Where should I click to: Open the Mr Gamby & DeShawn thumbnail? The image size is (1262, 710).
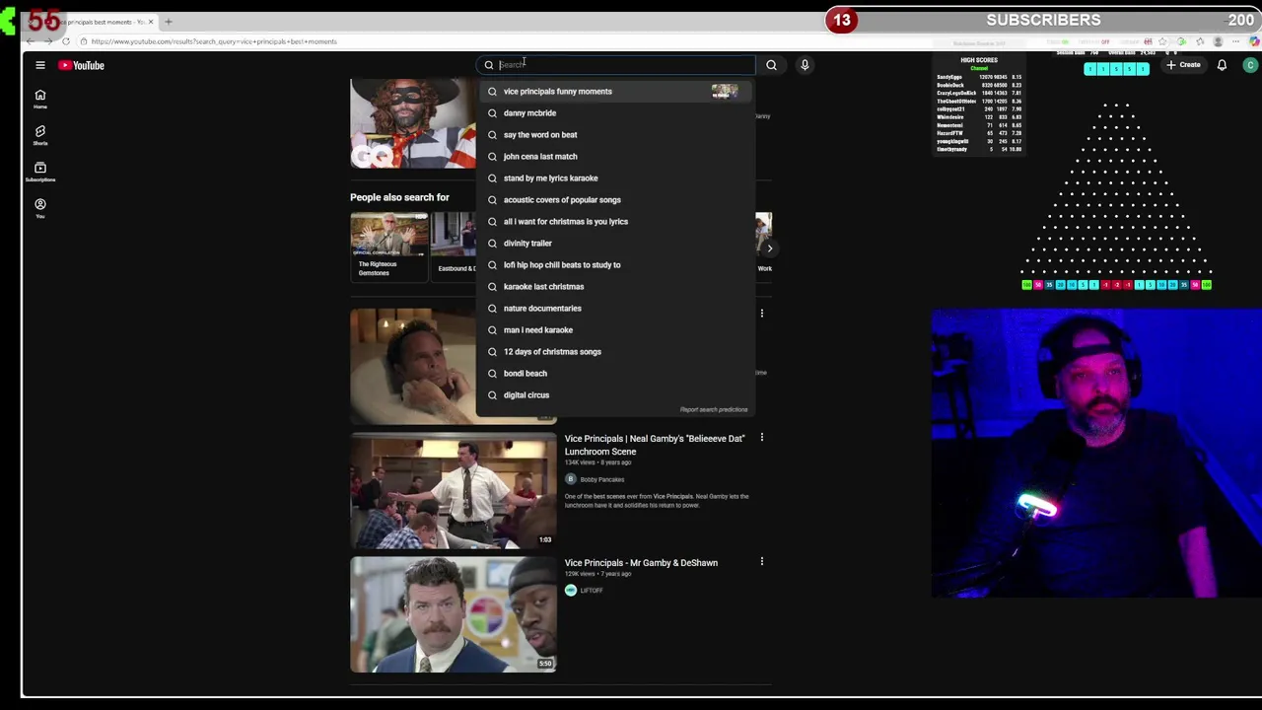tap(454, 614)
